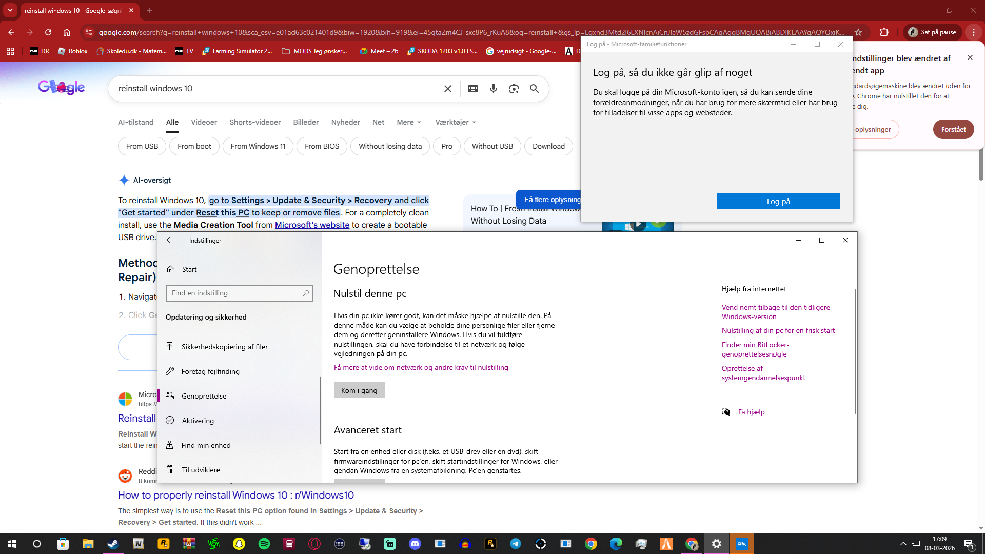This screenshot has width=985, height=554.
Task: Expand the Mere search filter dropdown
Action: (409, 122)
